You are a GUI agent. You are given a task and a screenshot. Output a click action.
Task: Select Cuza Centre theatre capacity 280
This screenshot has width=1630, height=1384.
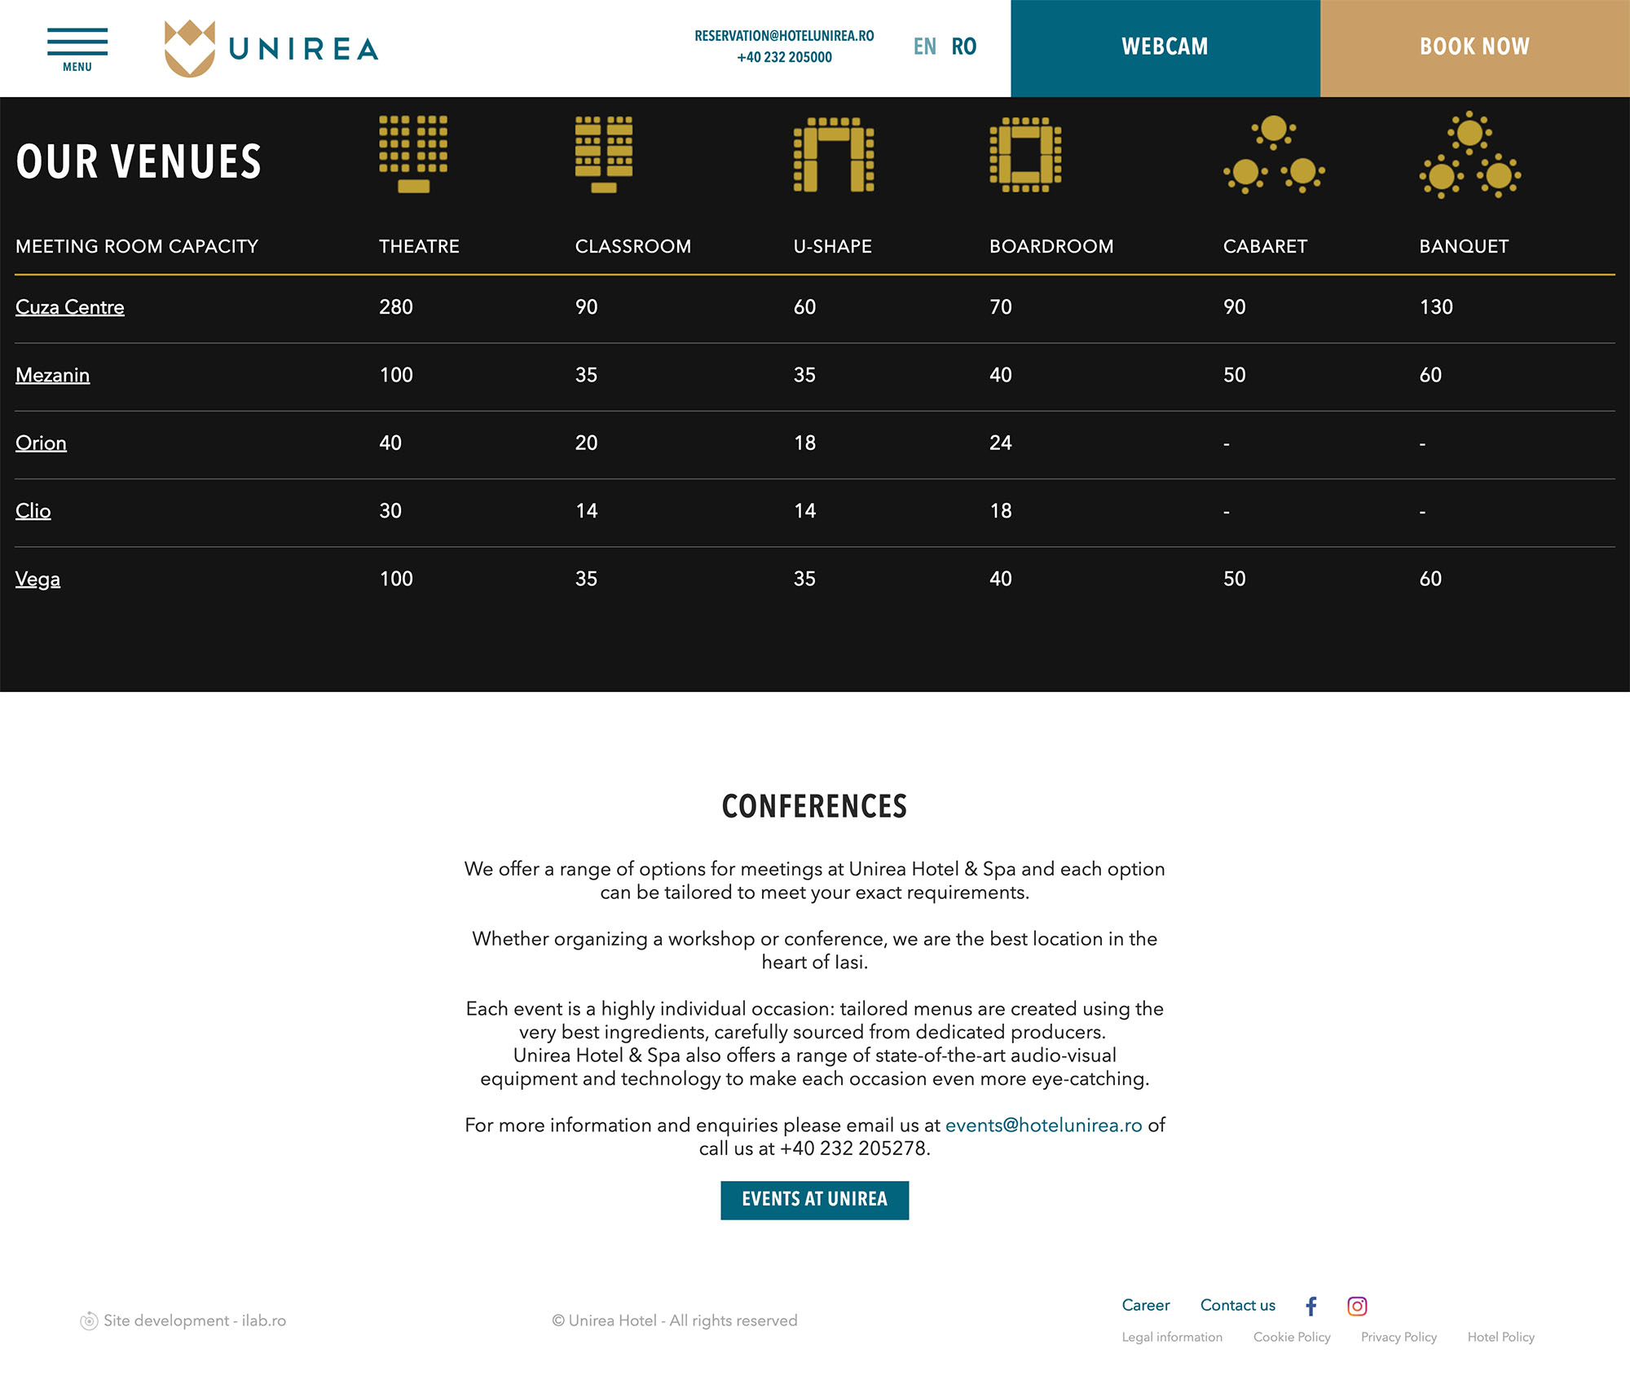pos(396,307)
